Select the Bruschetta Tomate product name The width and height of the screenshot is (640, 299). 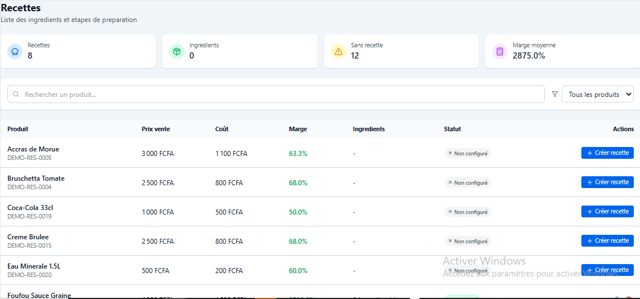pyautogui.click(x=36, y=178)
